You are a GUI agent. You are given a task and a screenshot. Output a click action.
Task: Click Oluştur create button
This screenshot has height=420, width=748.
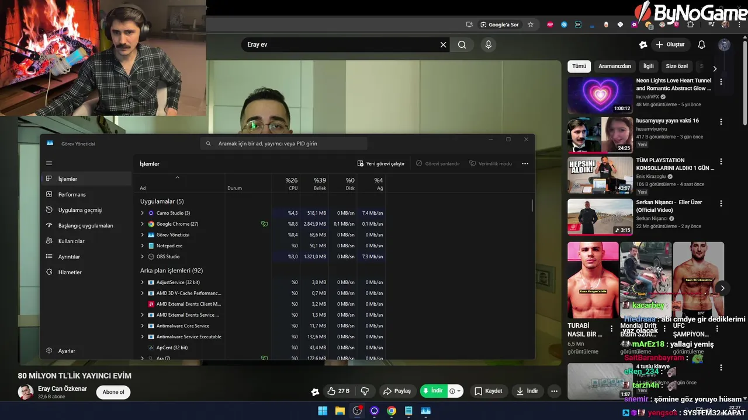[x=670, y=44]
